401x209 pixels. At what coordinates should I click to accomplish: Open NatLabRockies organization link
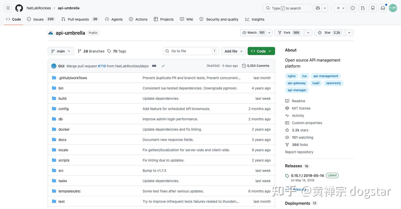tap(39, 8)
